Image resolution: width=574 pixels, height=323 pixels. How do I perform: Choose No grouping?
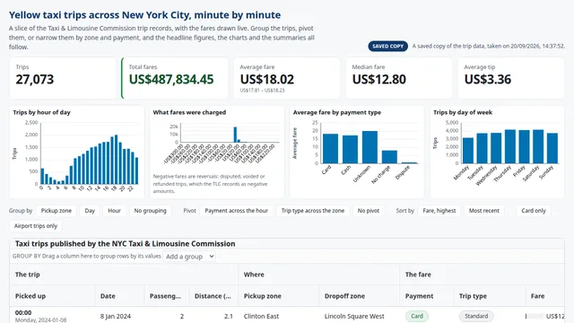[x=150, y=211]
